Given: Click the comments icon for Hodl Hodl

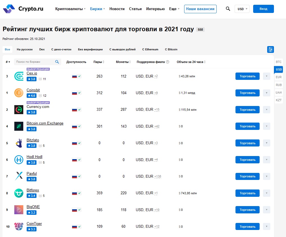Looking at the screenshot, I should (x=40, y=162).
